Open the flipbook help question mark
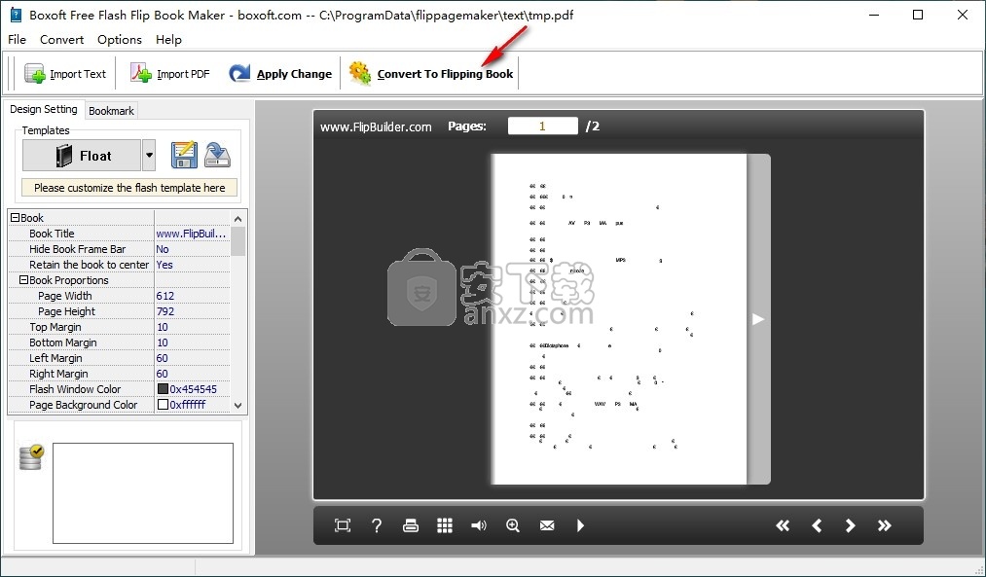Screen dimensions: 986x577 pyautogui.click(x=377, y=525)
